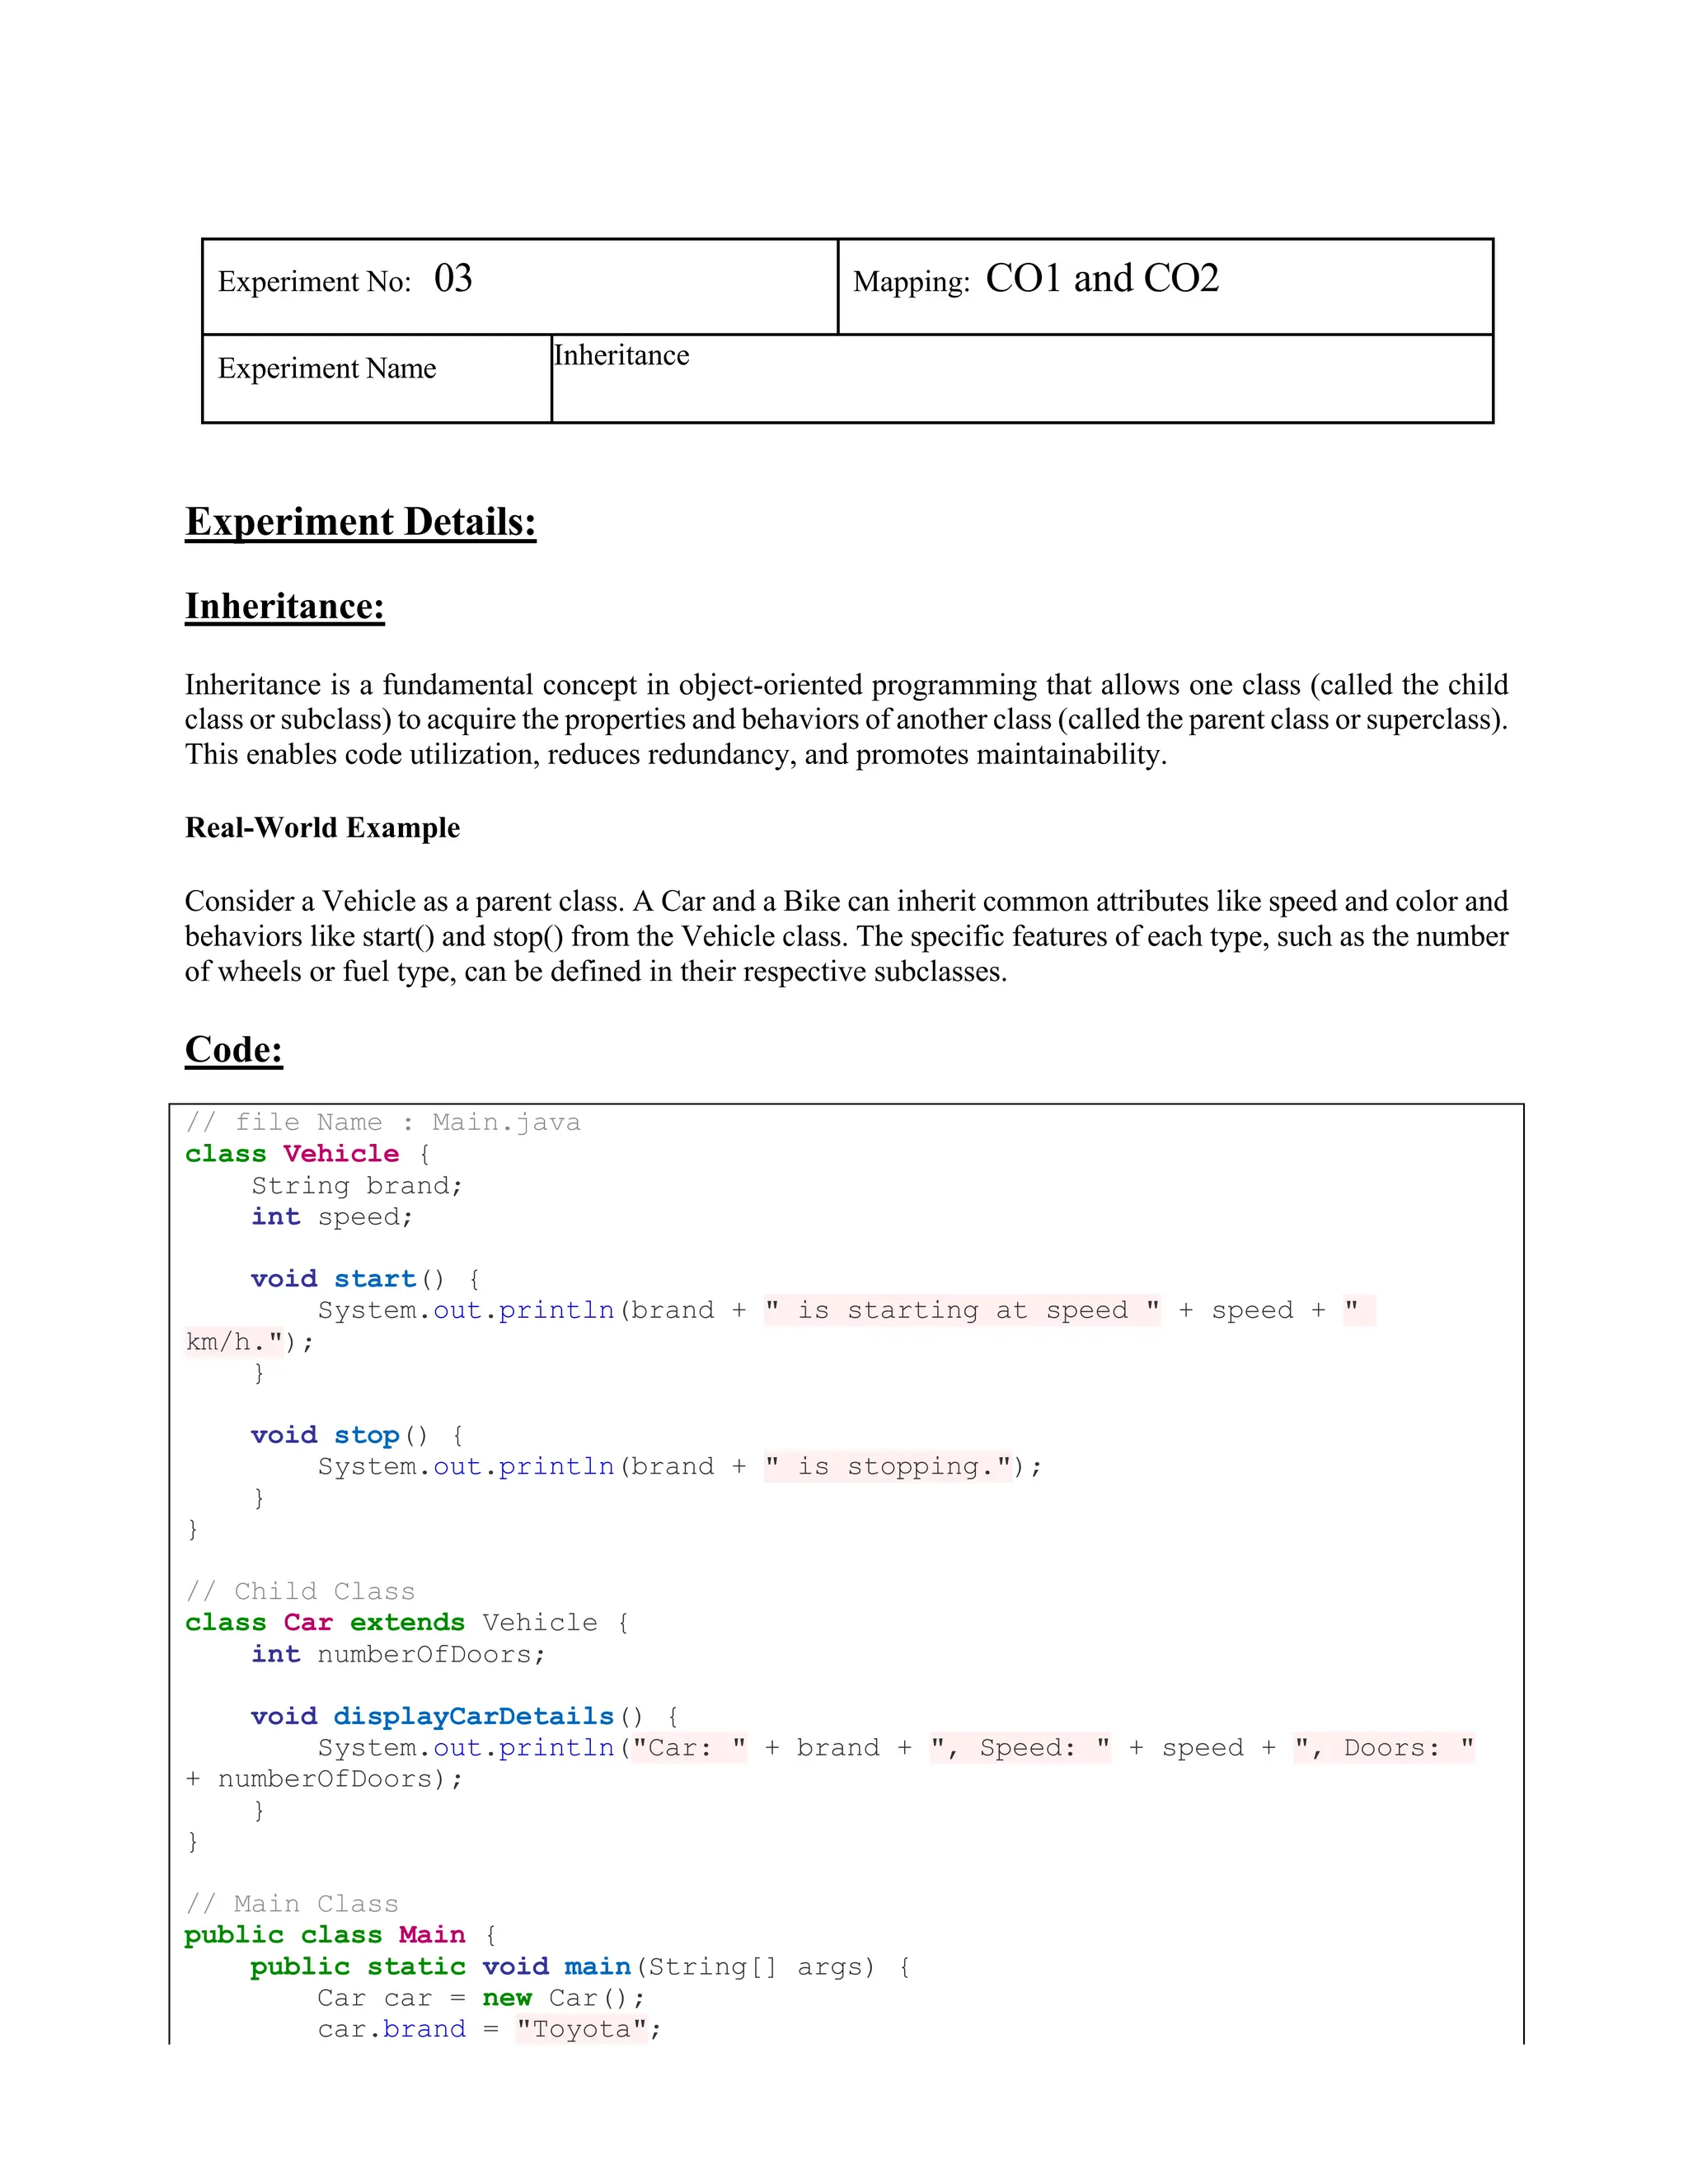Click the 'int speed;' field declaration
The image size is (1688, 2184).
331,1217
